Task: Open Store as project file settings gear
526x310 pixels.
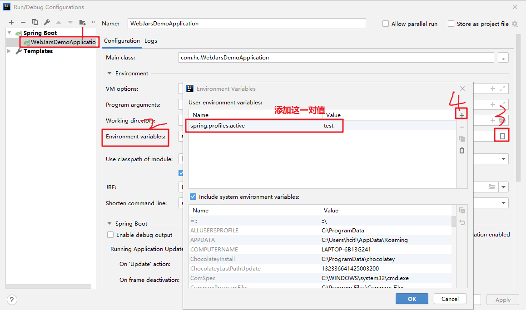Action: coord(515,24)
